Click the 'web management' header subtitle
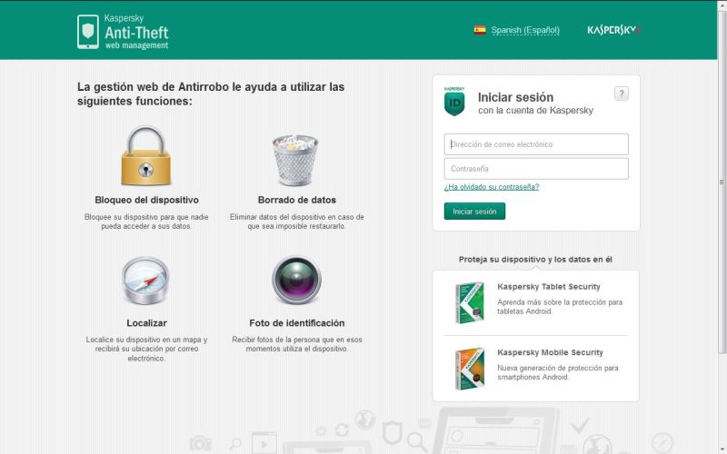727x454 pixels. click(x=137, y=45)
